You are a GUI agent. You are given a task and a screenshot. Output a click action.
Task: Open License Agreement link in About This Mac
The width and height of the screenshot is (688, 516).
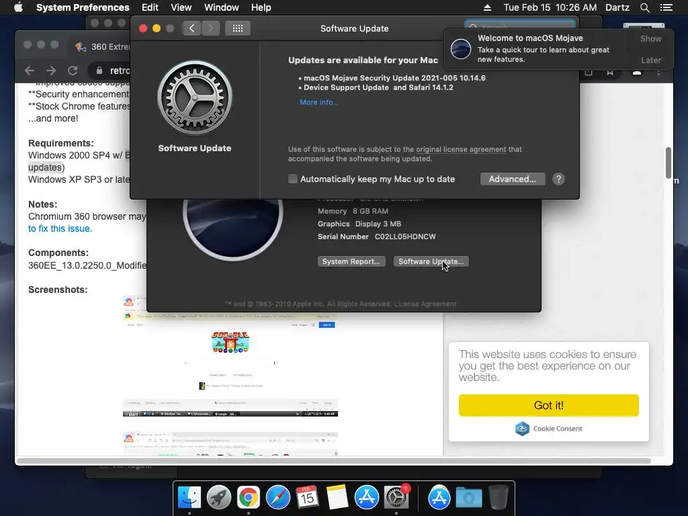pyautogui.click(x=425, y=304)
